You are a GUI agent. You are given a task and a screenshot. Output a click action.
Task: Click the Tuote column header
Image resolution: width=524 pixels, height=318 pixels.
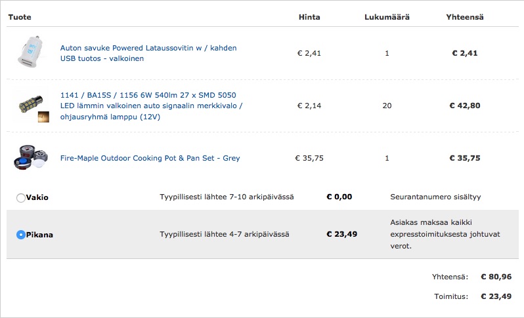pos(20,16)
